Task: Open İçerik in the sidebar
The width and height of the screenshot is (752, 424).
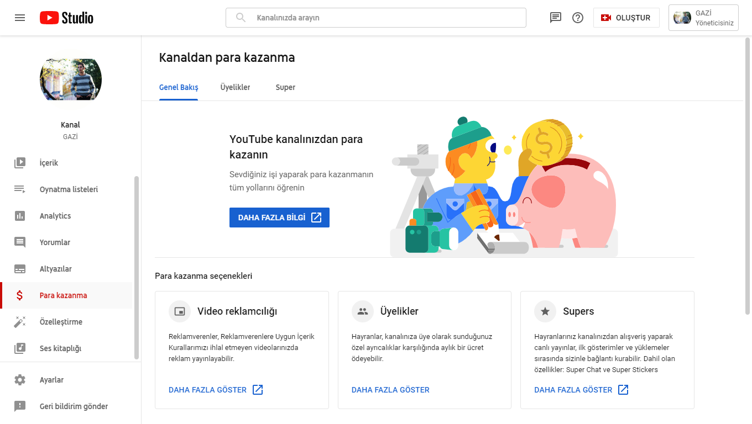Action: tap(66, 163)
